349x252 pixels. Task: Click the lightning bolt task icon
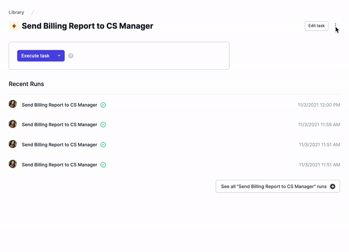(14, 26)
